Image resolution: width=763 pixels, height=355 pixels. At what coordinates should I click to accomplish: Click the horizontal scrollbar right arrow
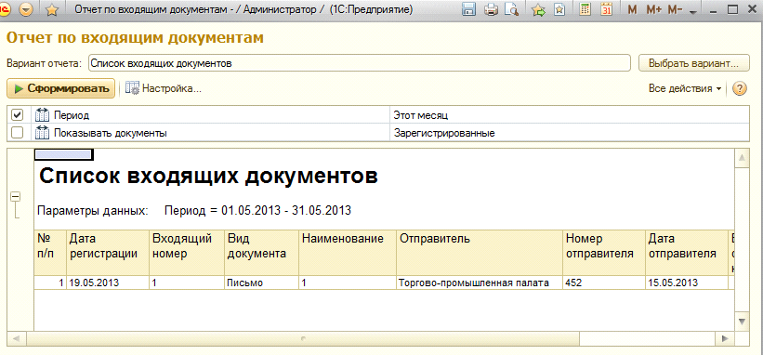725,338
